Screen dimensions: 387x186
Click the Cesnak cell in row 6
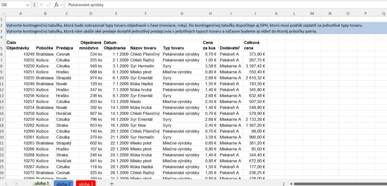(67, 54)
